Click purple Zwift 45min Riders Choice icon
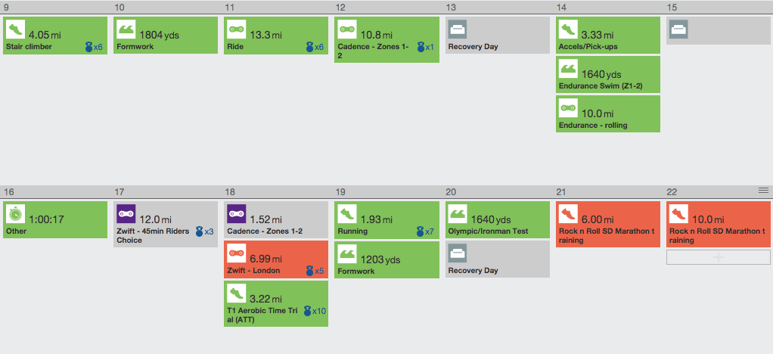Viewport: 773px width, 354px height. coord(126,214)
